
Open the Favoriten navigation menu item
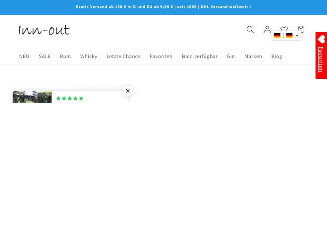(161, 57)
